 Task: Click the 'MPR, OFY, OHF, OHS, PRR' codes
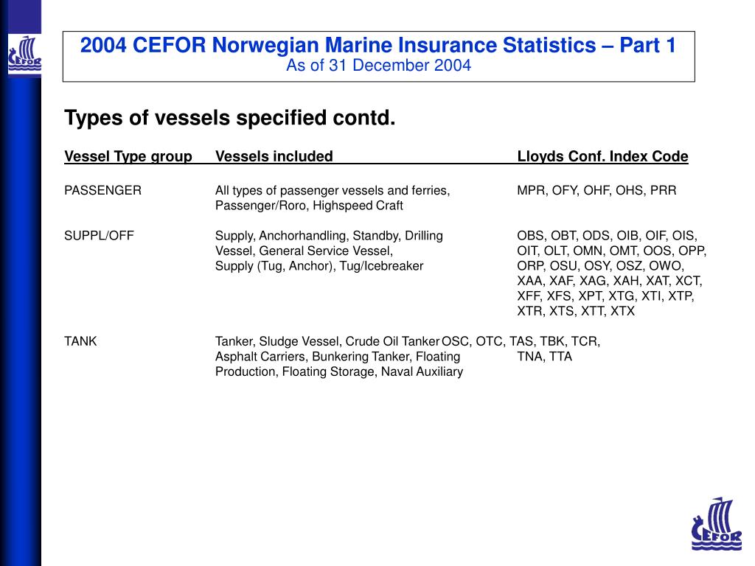point(596,191)
